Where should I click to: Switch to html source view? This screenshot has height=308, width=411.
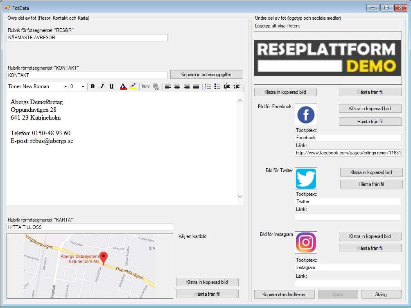(x=146, y=86)
